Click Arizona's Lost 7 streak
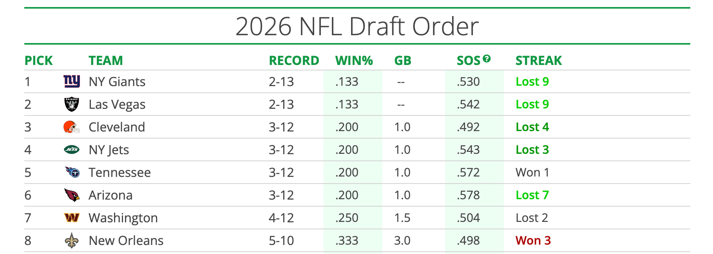The width and height of the screenshot is (713, 254). pyautogui.click(x=532, y=195)
